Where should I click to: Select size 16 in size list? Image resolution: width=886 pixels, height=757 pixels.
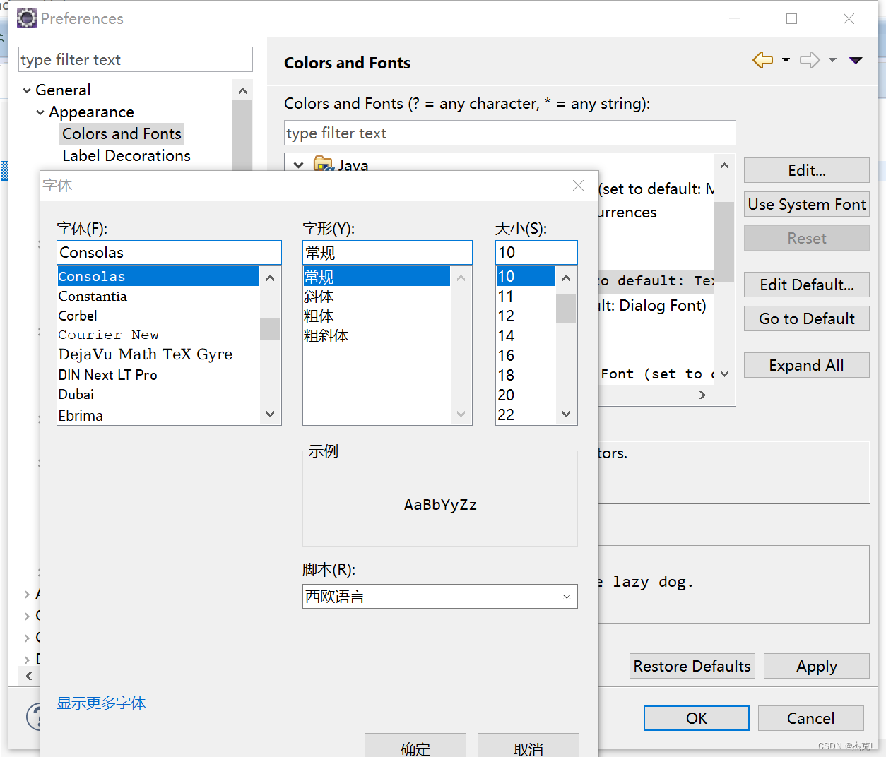click(x=506, y=355)
